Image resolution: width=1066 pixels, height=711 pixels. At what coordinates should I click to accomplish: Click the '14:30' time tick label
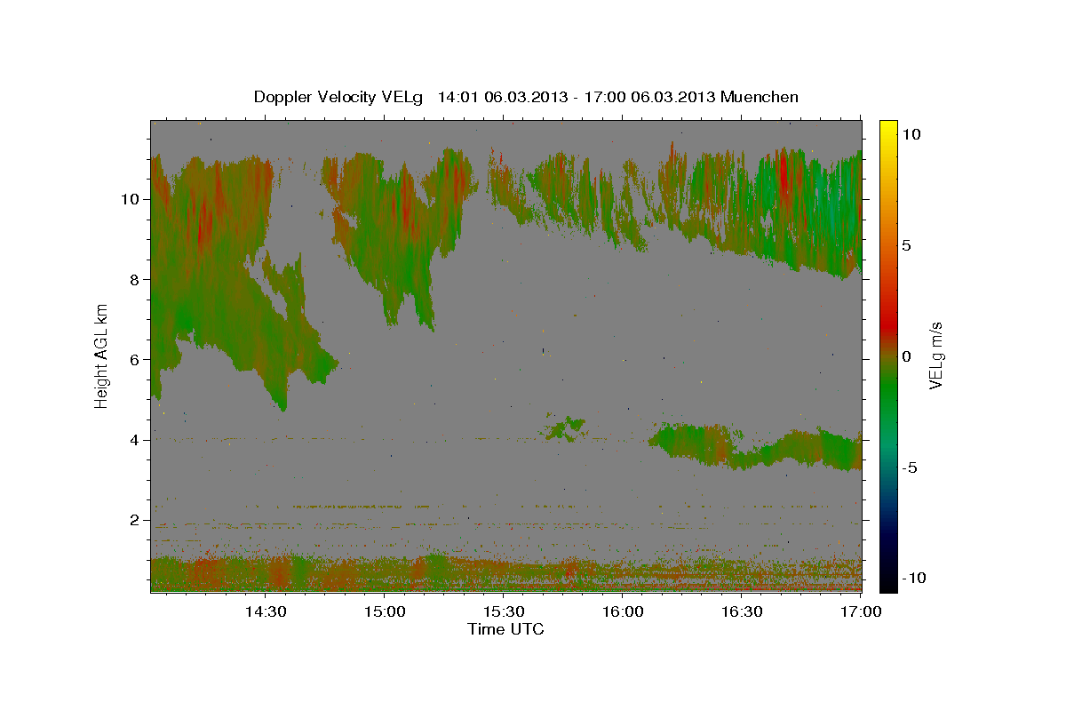[x=265, y=611]
